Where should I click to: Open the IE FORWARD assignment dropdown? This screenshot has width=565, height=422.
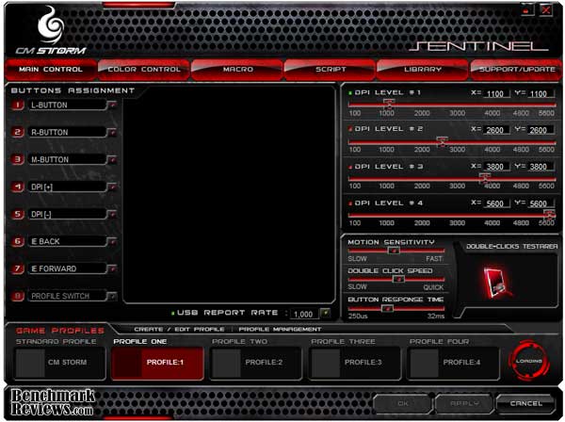[x=112, y=268]
